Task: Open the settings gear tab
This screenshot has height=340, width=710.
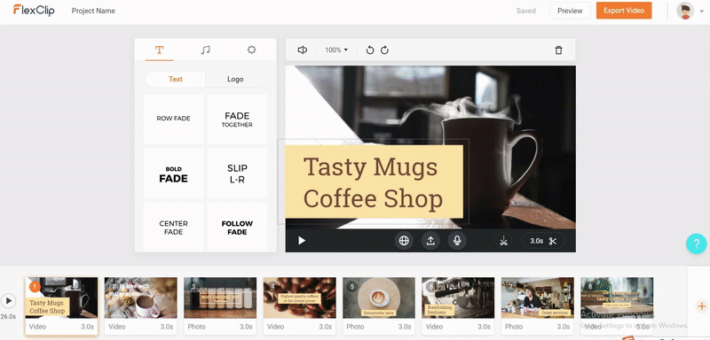Action: [x=252, y=50]
